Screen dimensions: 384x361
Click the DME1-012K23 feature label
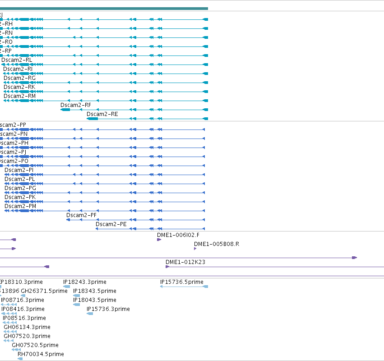pyautogui.click(x=185, y=262)
